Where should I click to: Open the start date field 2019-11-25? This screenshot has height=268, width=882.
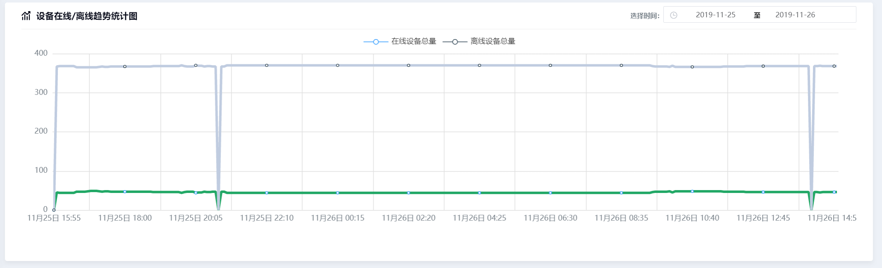click(x=715, y=15)
